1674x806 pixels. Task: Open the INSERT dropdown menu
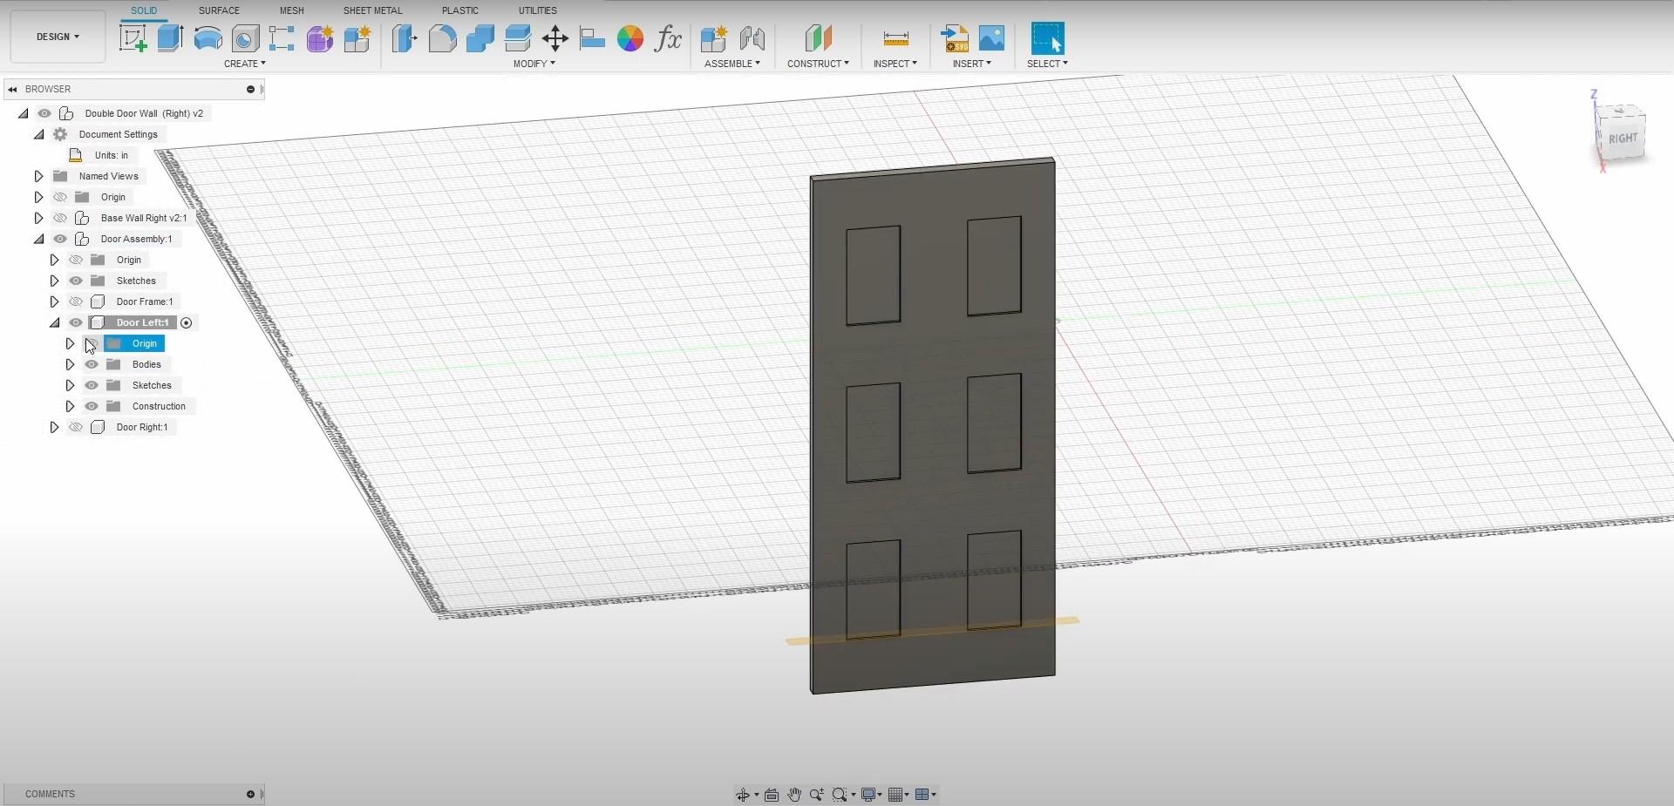[971, 64]
